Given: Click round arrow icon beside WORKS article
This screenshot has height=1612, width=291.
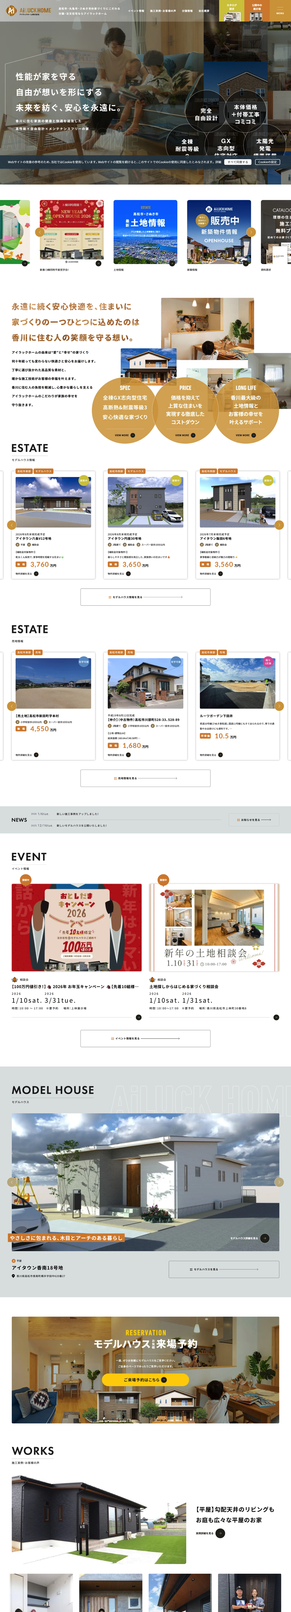Looking at the screenshot, I should 220,1533.
